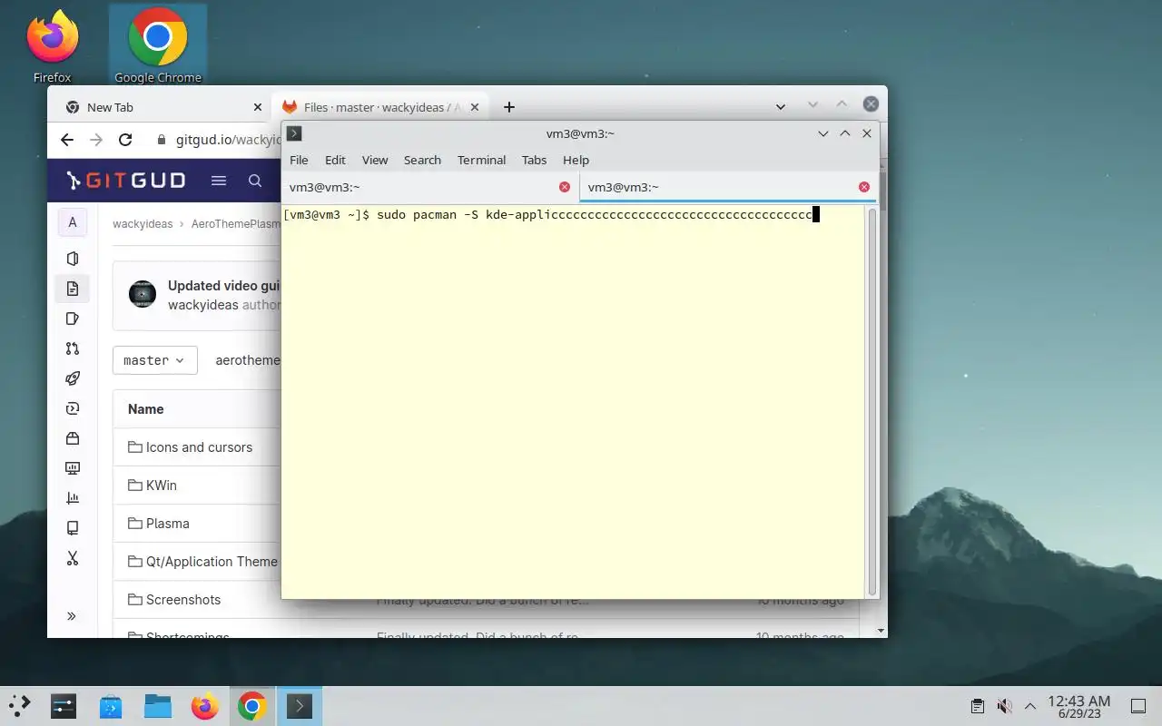The height and width of the screenshot is (726, 1162).
Task: Open terminal Search menu
Action: [422, 160]
